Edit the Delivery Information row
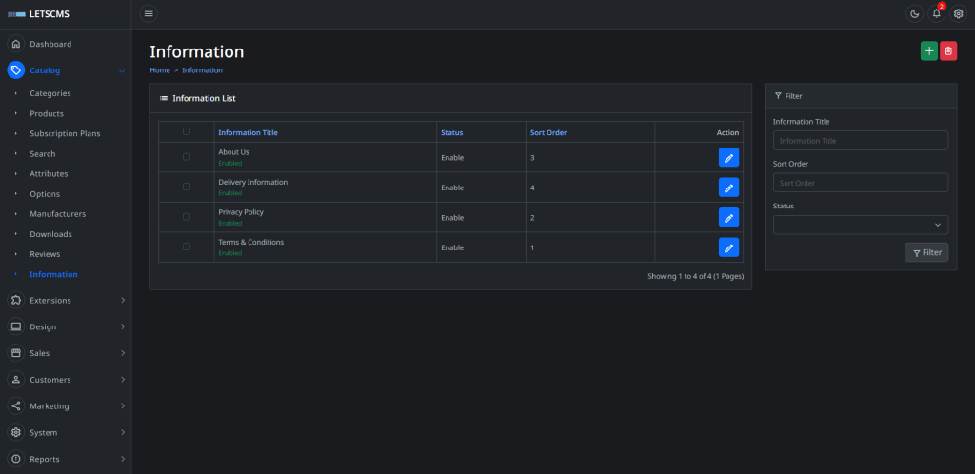 pos(728,188)
